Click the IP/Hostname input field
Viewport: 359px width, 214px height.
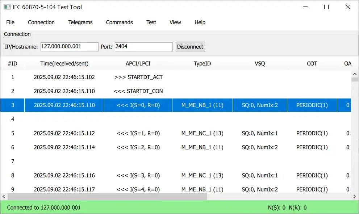[69, 47]
